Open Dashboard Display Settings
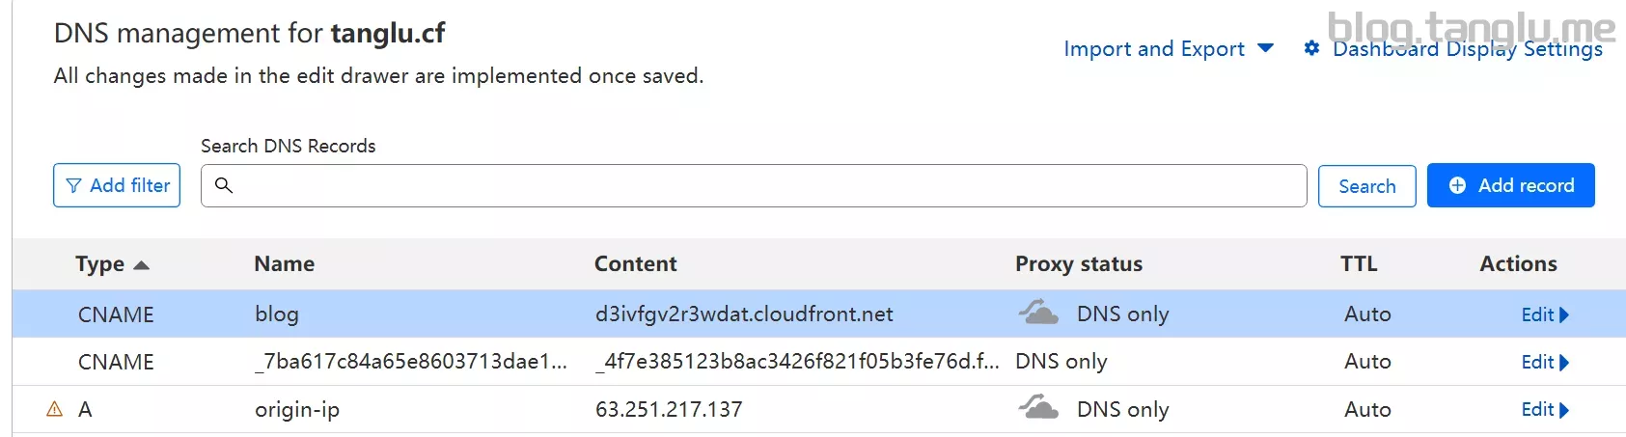 [x=1467, y=48]
